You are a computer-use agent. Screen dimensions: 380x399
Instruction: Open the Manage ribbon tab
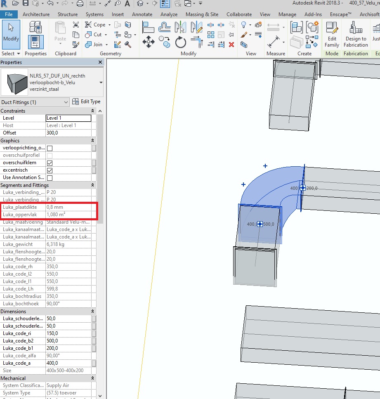(x=287, y=14)
